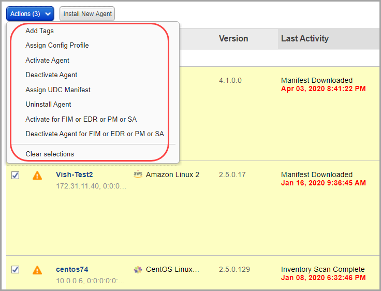This screenshot has height=291, width=381.
Task: Click the AWS icon for Amazon Linux 2
Action: coord(138,174)
